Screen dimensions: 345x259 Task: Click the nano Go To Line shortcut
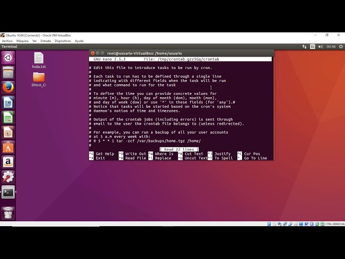tap(252, 158)
